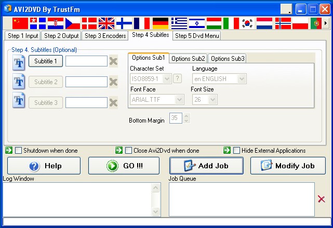Switch to Options Sub3 tab
The image size is (333, 228).
click(228, 58)
